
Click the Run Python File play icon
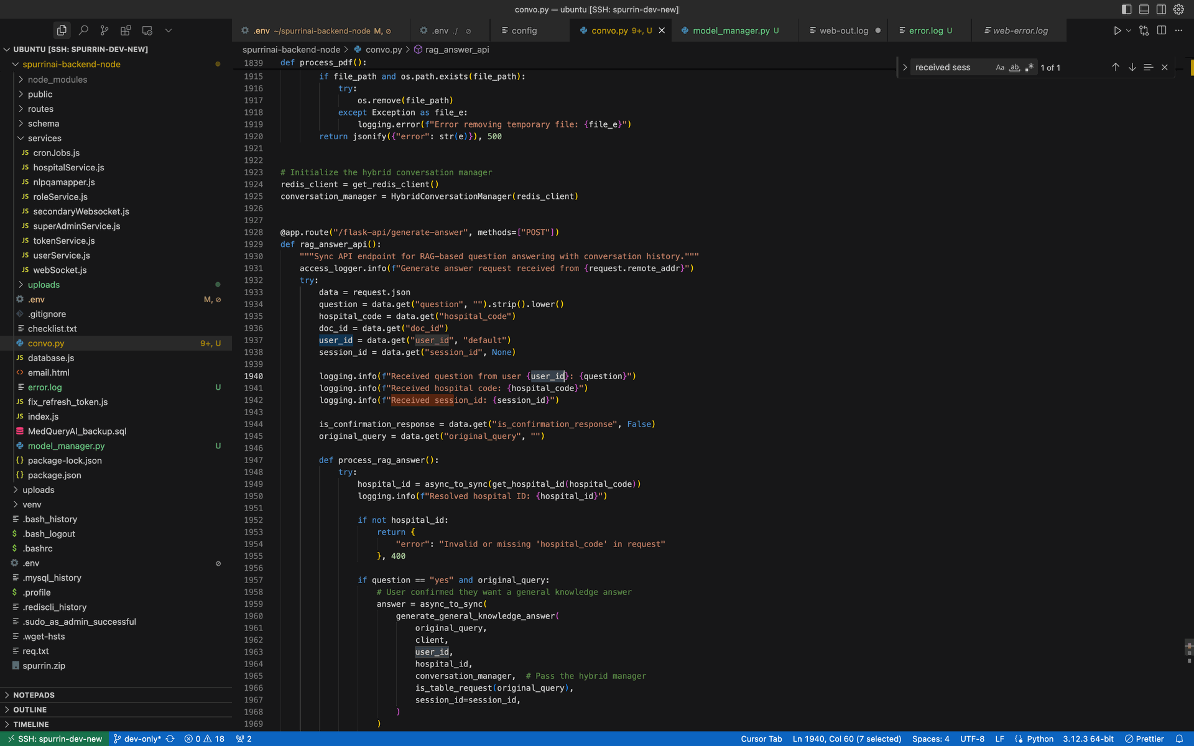pyautogui.click(x=1117, y=30)
